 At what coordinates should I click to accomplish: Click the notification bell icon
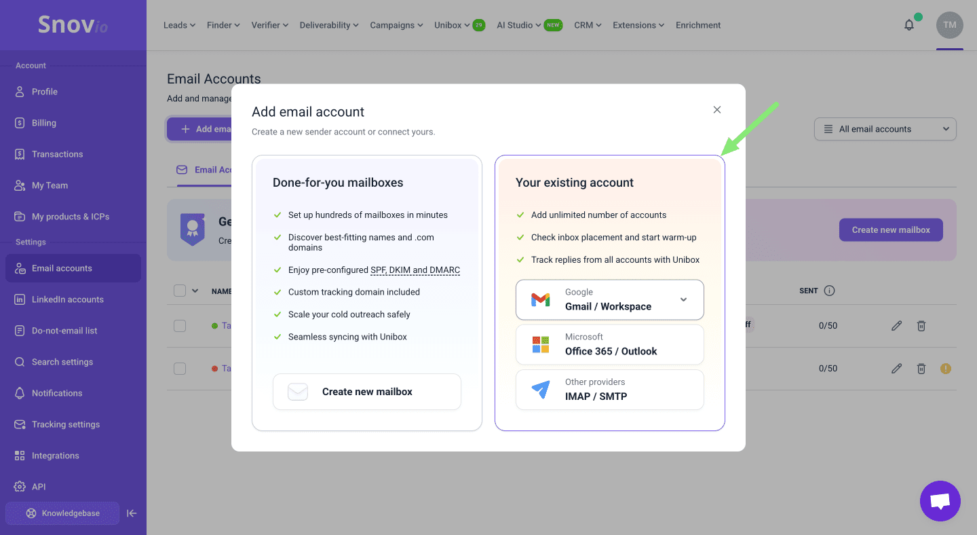click(909, 25)
